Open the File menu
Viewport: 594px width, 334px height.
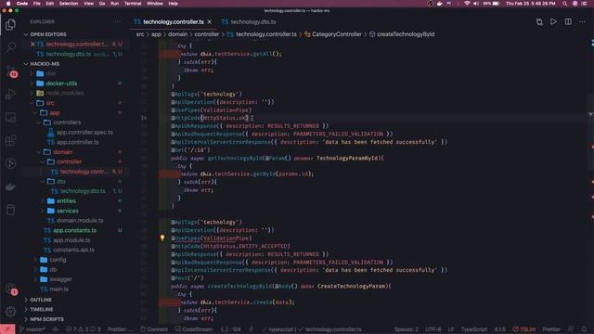(x=37, y=4)
